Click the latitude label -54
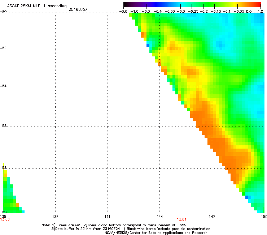Image resolution: width=267 pixels, height=235 pixels. click(x=3, y=86)
